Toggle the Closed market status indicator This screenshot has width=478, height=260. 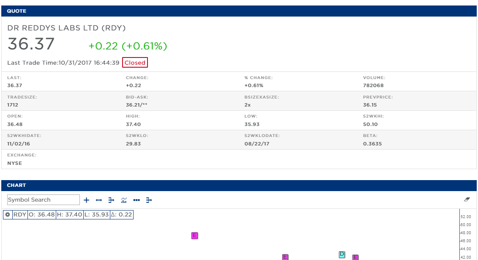(x=135, y=63)
